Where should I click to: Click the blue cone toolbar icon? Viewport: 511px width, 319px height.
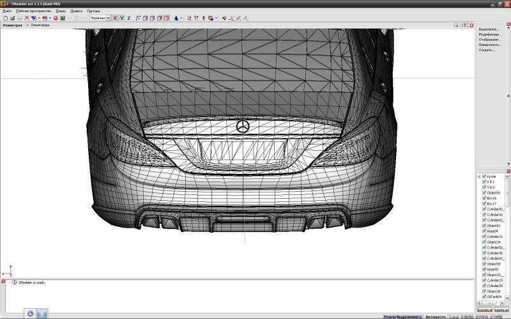coord(176,19)
